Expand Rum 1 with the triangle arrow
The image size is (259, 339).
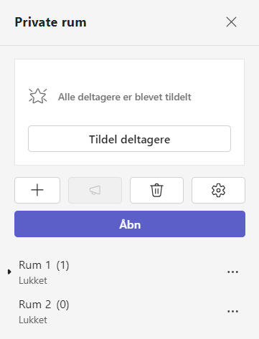[9, 272]
